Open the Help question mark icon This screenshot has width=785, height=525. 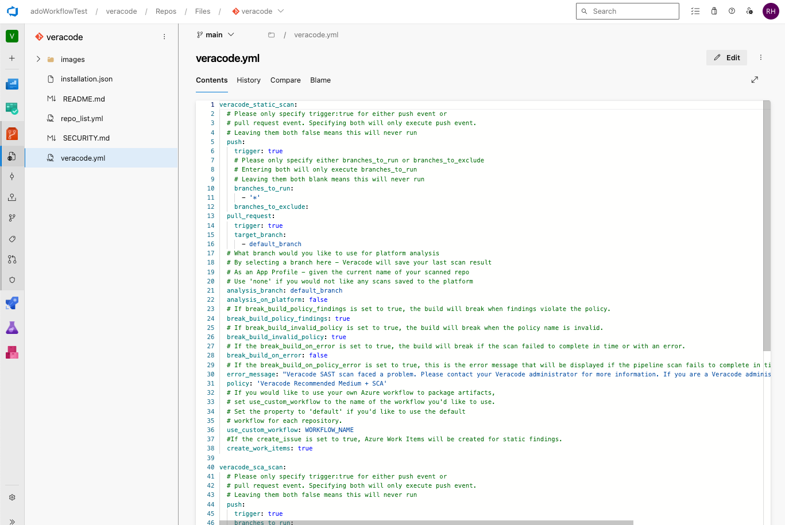click(x=732, y=11)
